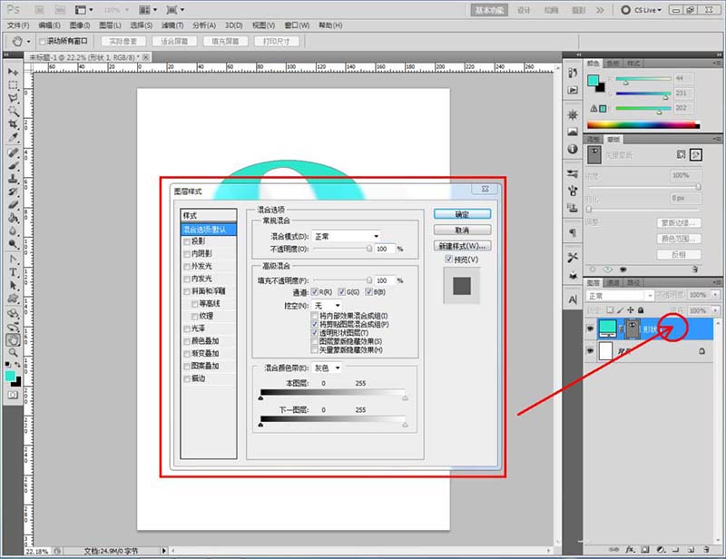Hide the shape layer with eye icon
The width and height of the screenshot is (726, 559).
pos(591,329)
